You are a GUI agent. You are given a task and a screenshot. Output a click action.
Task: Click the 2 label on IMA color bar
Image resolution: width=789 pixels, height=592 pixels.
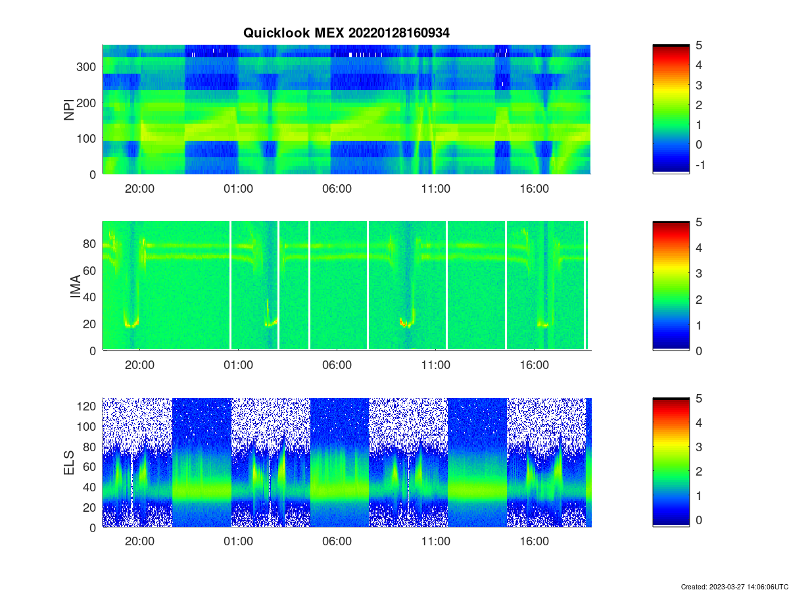point(700,299)
